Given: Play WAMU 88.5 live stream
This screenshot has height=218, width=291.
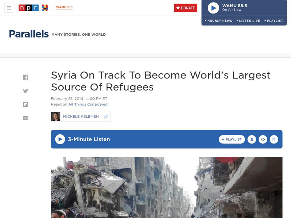Looking at the screenshot, I should coord(214,8).
